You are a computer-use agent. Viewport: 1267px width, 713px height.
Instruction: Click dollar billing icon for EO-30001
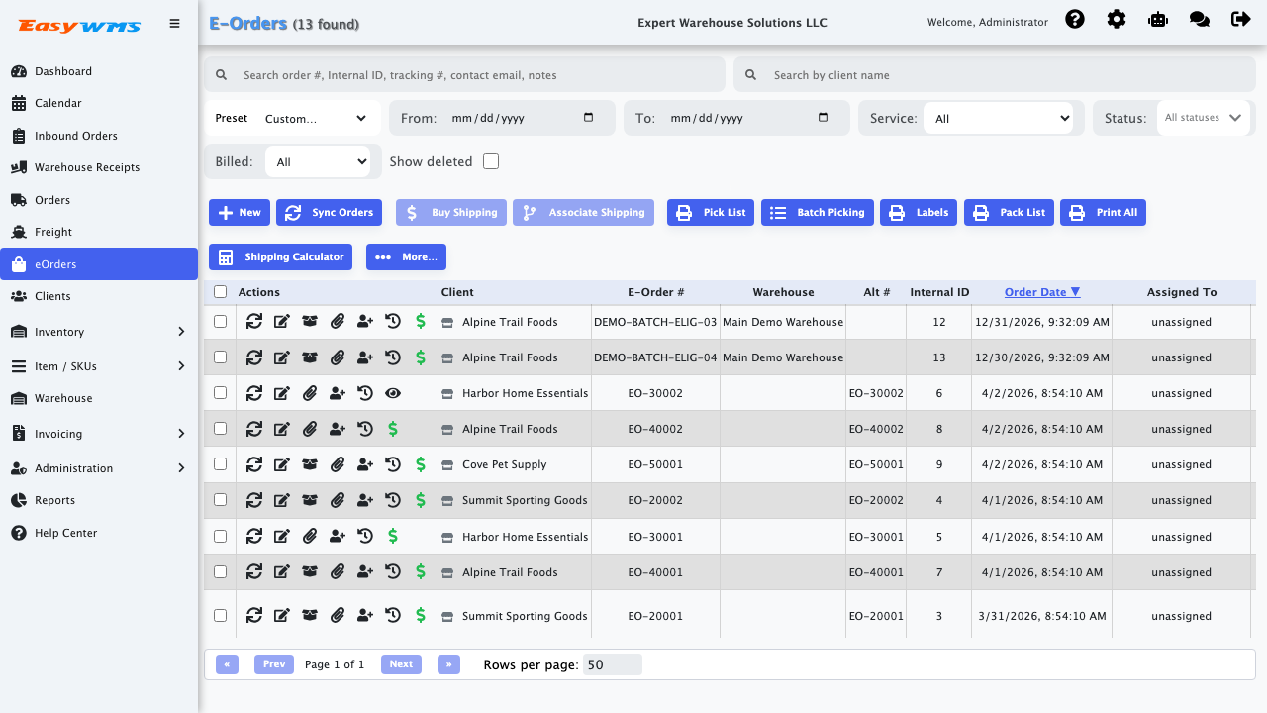tap(393, 536)
